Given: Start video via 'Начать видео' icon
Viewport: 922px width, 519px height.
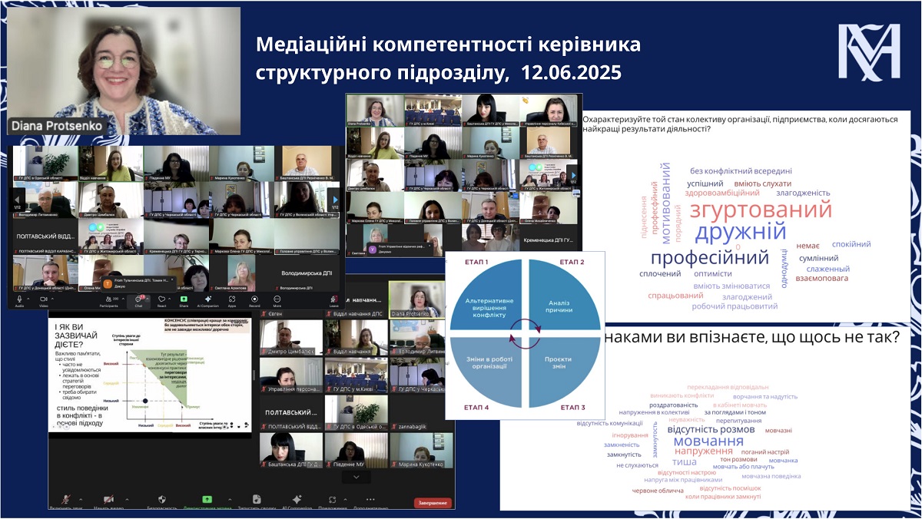Looking at the screenshot, I should tap(108, 499).
